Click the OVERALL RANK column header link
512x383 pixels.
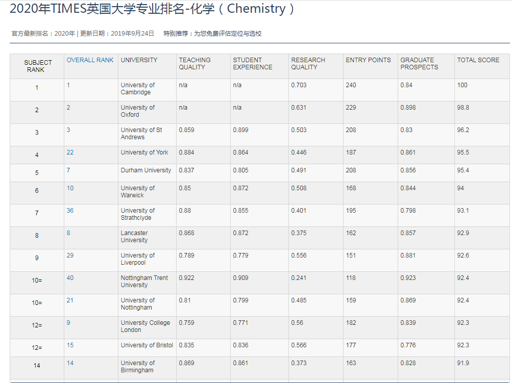pyautogui.click(x=90, y=60)
